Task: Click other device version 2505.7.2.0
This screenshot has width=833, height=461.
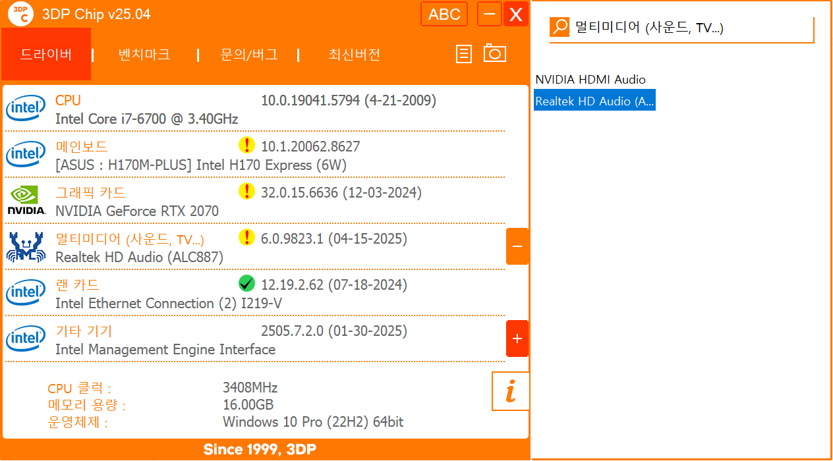Action: [x=334, y=331]
